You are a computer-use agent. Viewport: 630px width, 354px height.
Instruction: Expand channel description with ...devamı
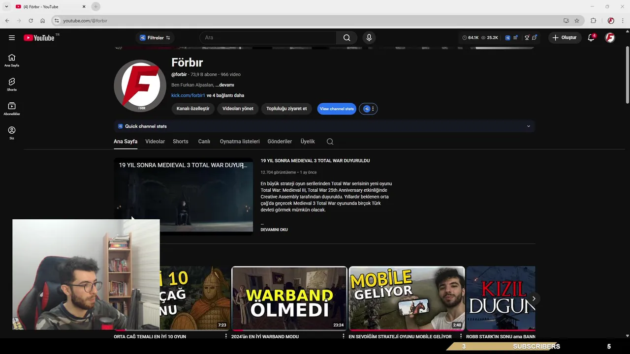click(224, 85)
